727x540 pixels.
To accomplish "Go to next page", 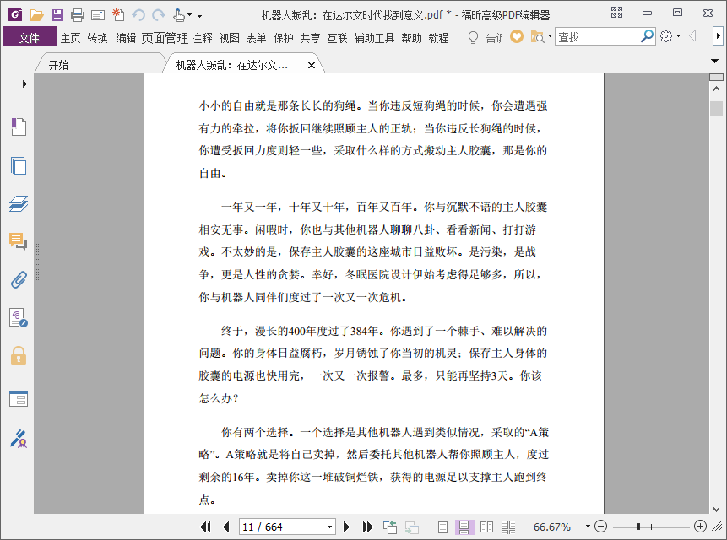I will point(346,526).
